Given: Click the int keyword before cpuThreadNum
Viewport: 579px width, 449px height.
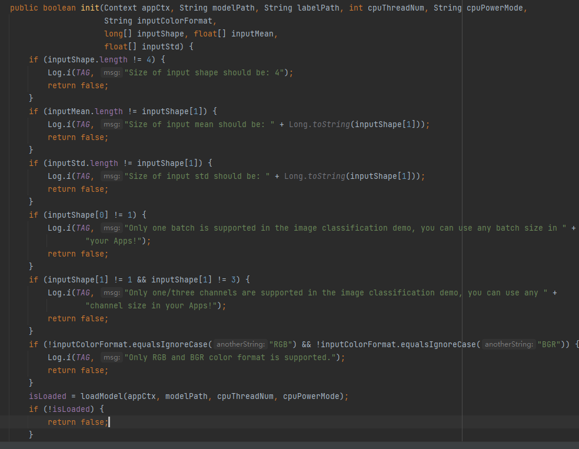Looking at the screenshot, I should [356, 8].
